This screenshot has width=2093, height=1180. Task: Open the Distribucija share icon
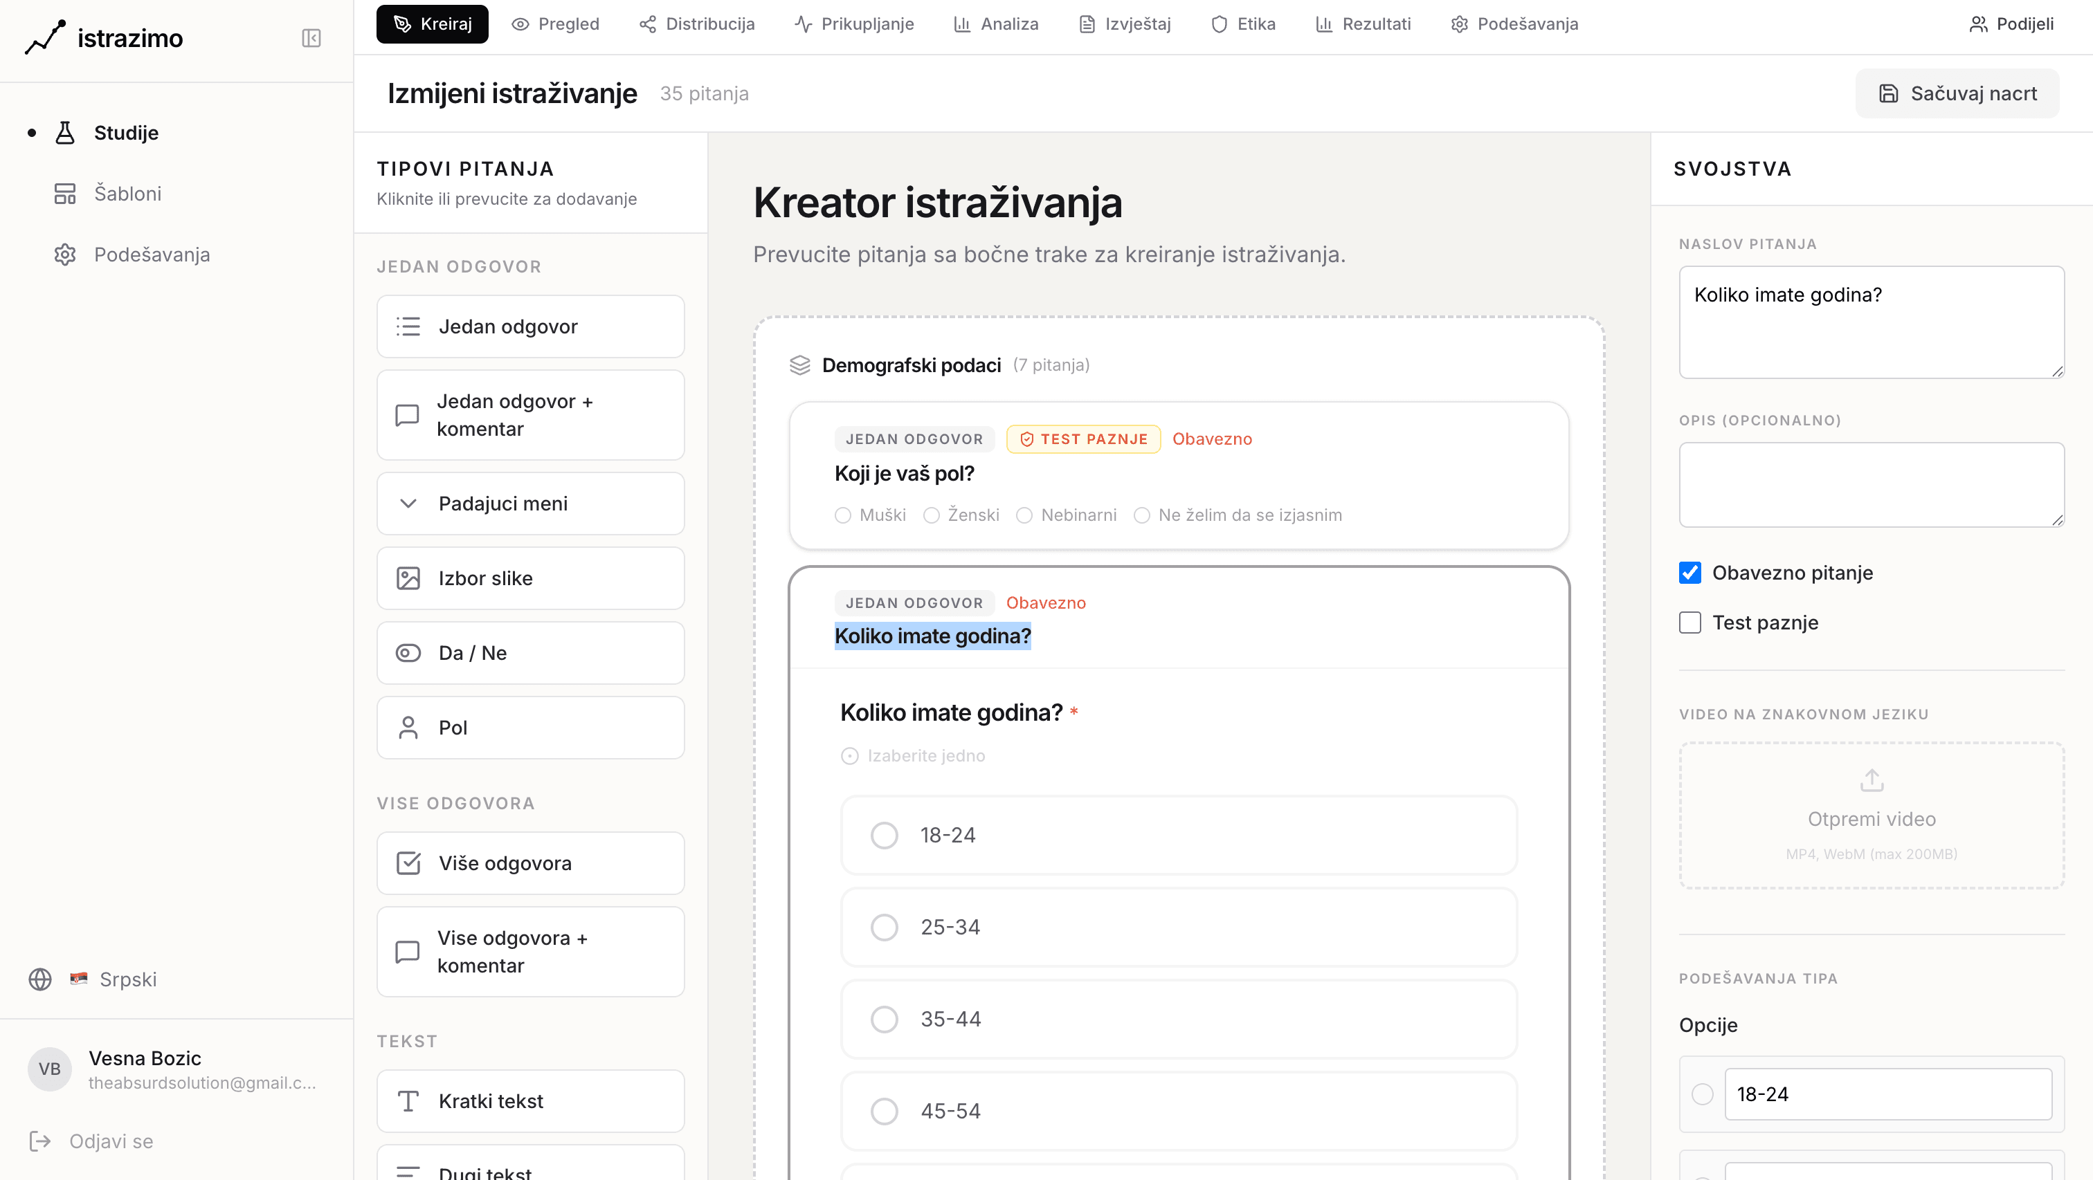pyautogui.click(x=648, y=24)
